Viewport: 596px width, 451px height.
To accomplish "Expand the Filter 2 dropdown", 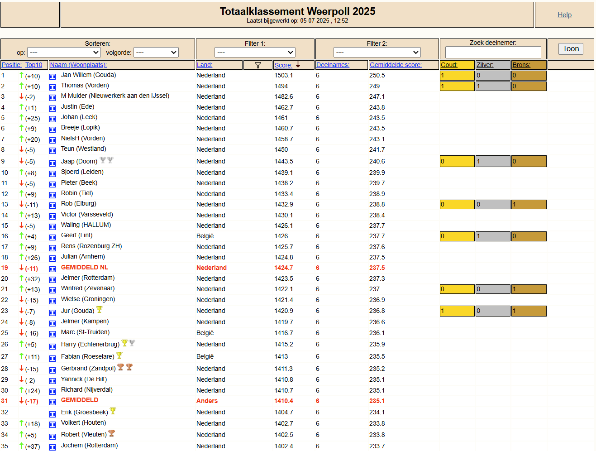I will 377,53.
